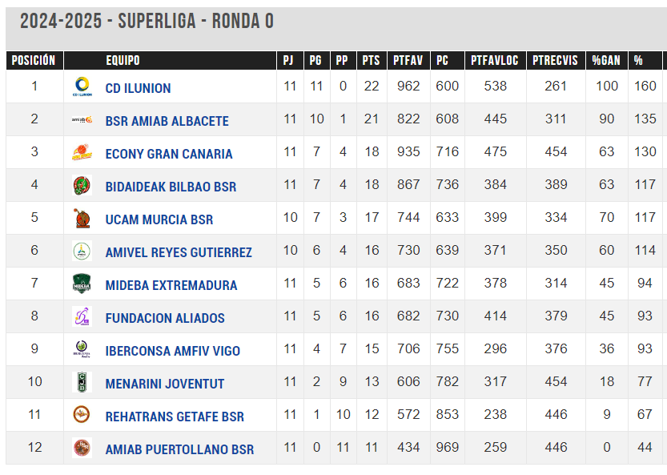Follow the IBERCONSA AMFIV VIGO link
The height and width of the screenshot is (475, 667).
pos(173,351)
